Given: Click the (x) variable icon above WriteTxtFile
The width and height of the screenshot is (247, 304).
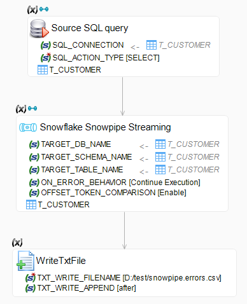Looking at the screenshot, I should point(17,242).
